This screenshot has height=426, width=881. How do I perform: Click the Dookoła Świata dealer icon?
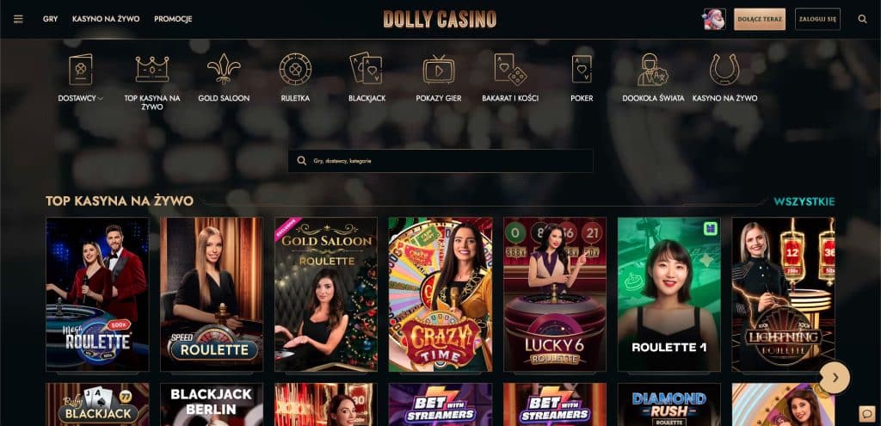point(653,69)
